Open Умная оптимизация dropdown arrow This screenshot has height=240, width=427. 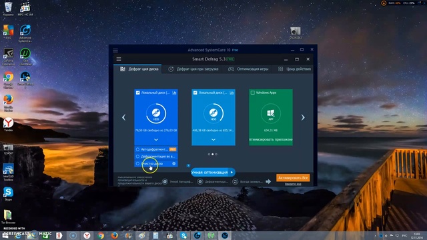pos(232,172)
